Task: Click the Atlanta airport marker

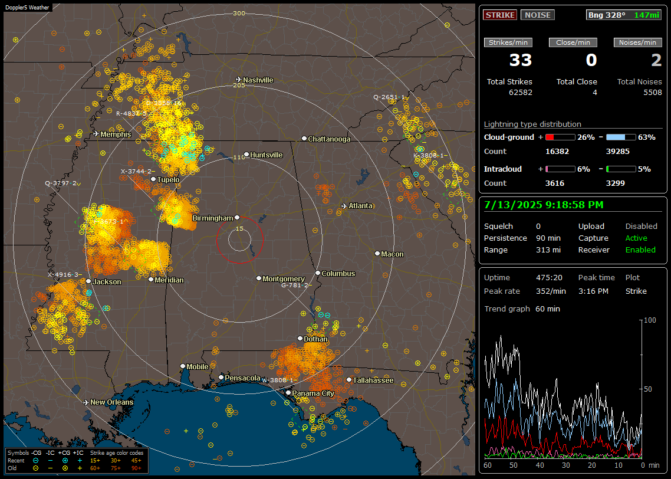Action: tap(344, 206)
